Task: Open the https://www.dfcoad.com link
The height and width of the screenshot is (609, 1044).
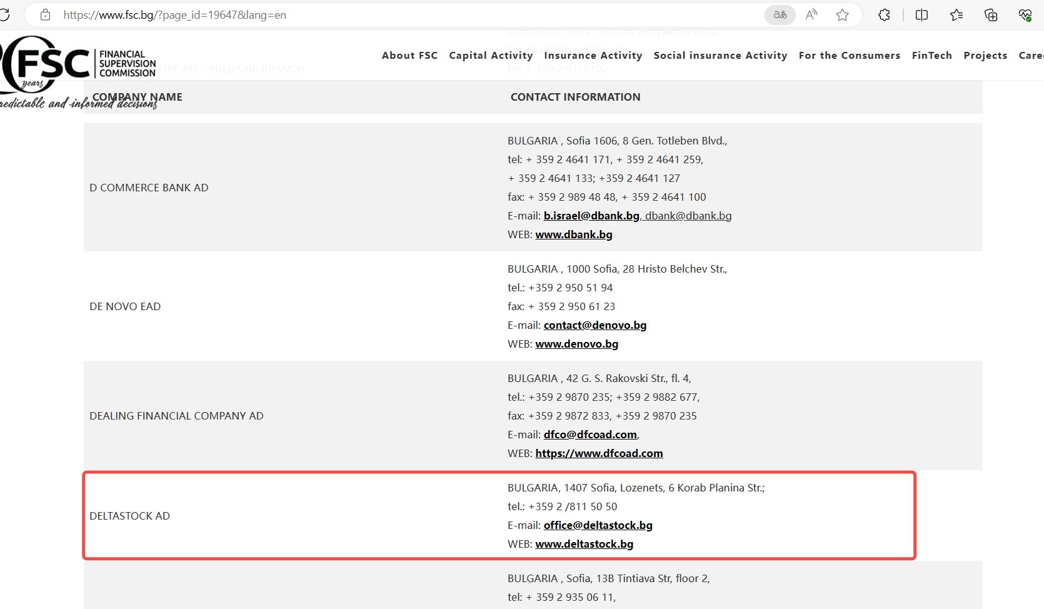Action: pyautogui.click(x=599, y=453)
